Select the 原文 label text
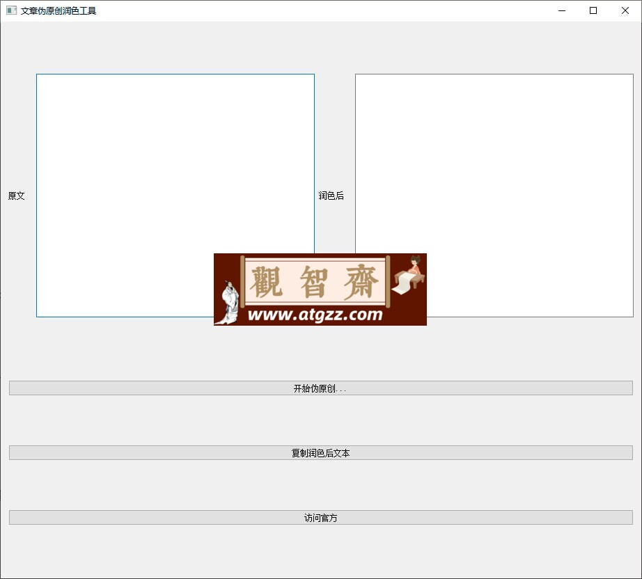The height and width of the screenshot is (579, 642). 17,196
